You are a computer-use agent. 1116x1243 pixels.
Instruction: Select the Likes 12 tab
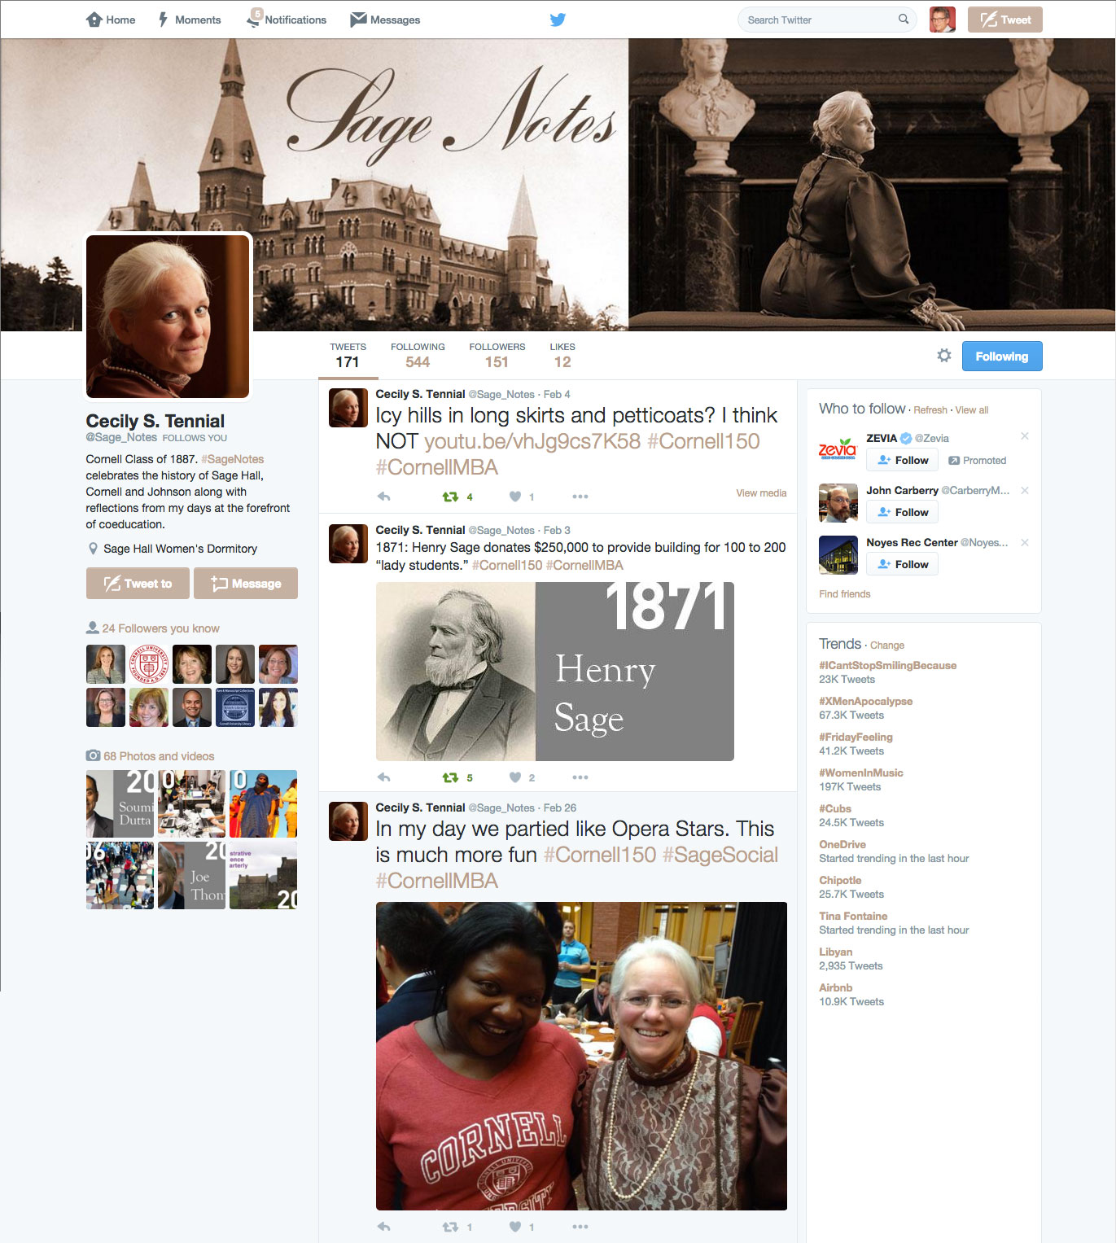click(562, 356)
